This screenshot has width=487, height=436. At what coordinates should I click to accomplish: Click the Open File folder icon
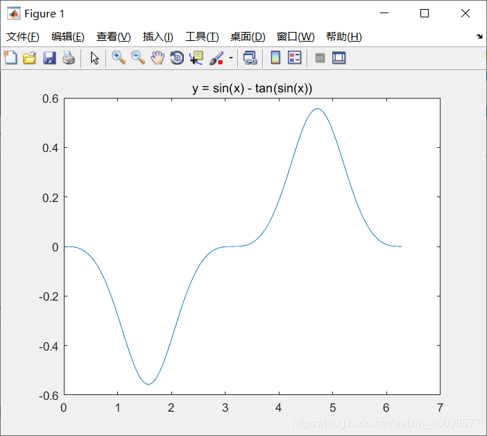tap(30, 58)
